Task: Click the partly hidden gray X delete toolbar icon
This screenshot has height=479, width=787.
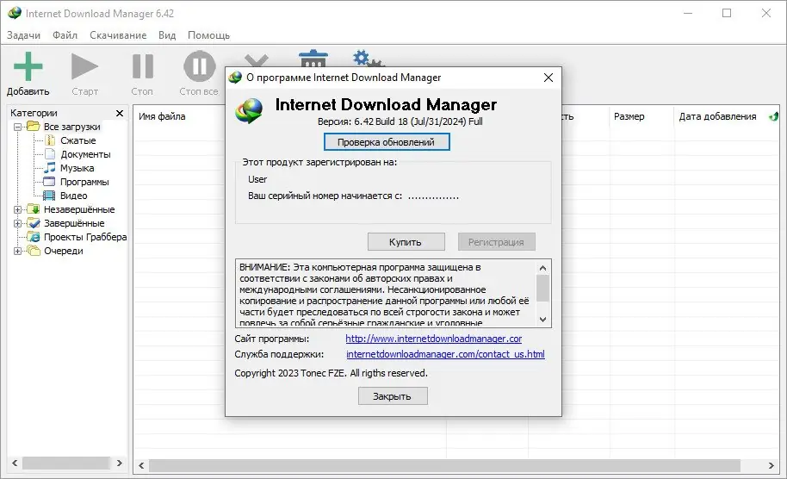Action: click(x=257, y=61)
